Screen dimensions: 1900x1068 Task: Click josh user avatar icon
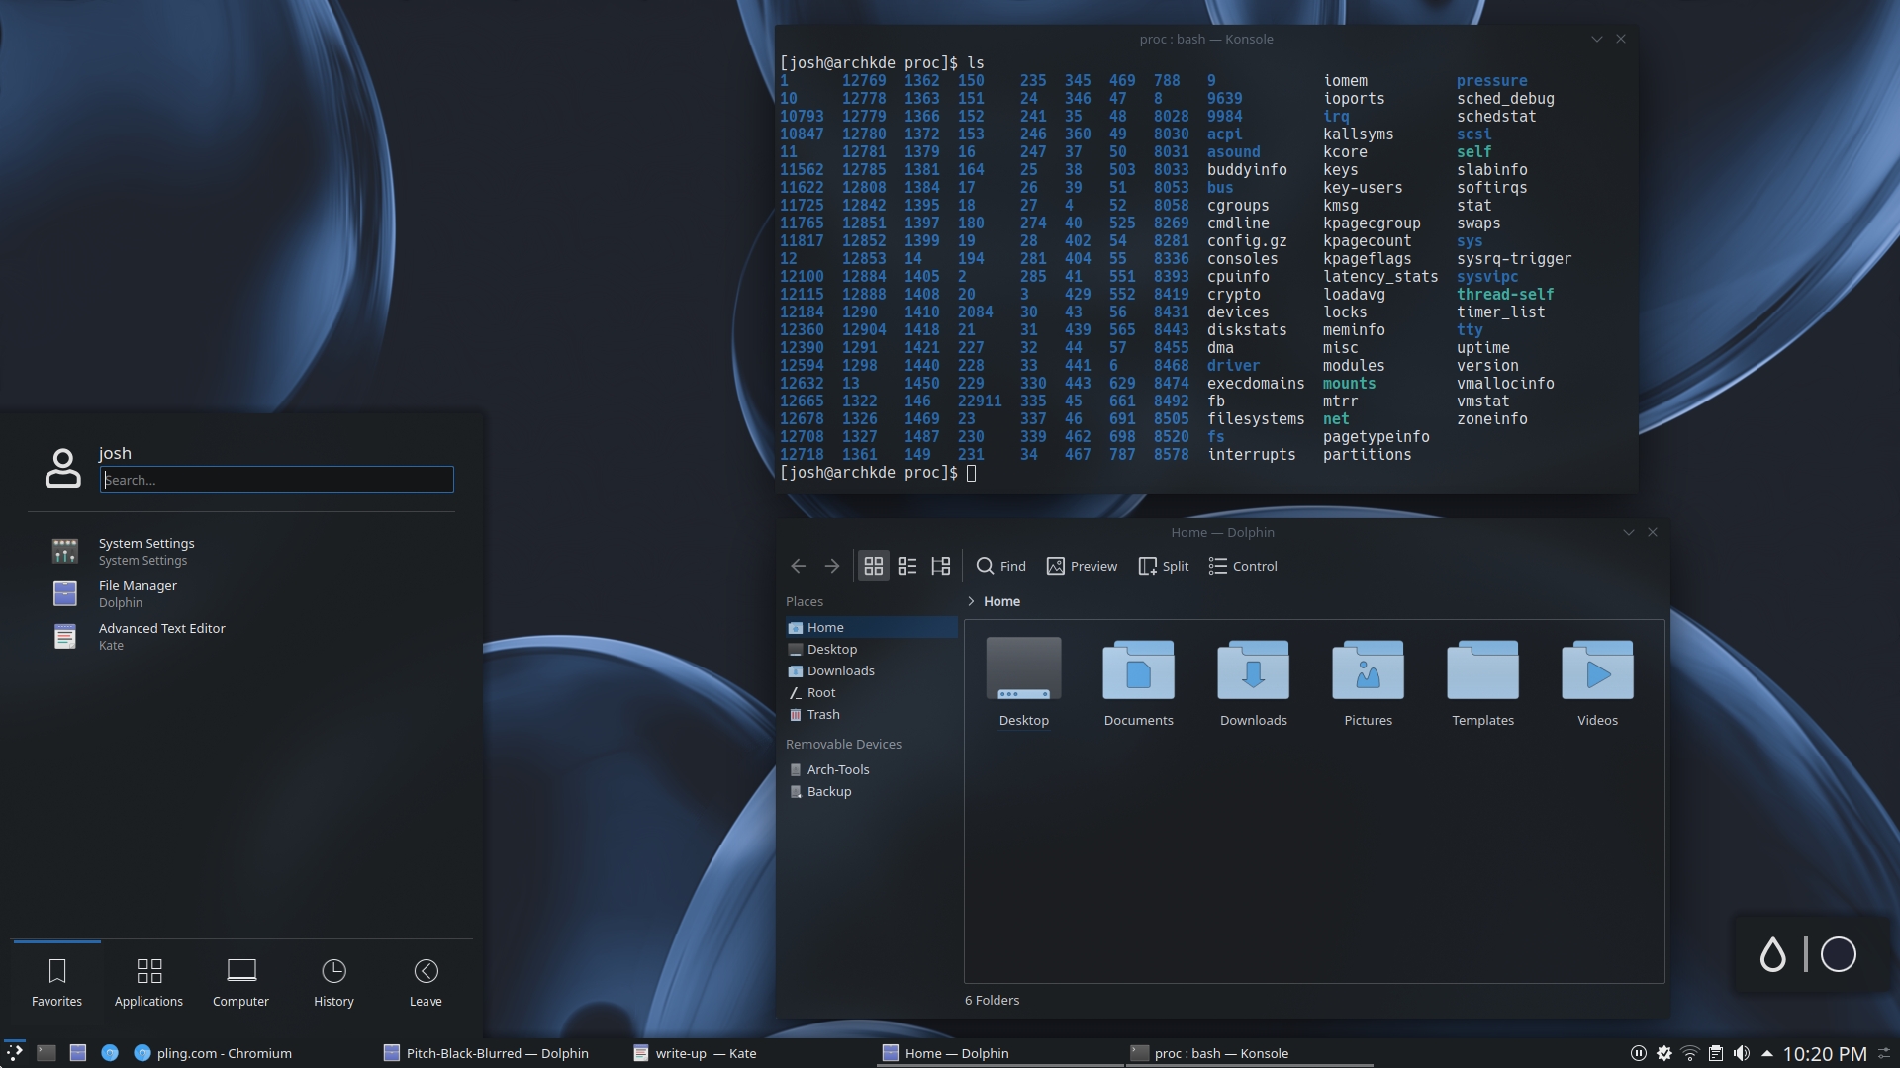click(63, 467)
